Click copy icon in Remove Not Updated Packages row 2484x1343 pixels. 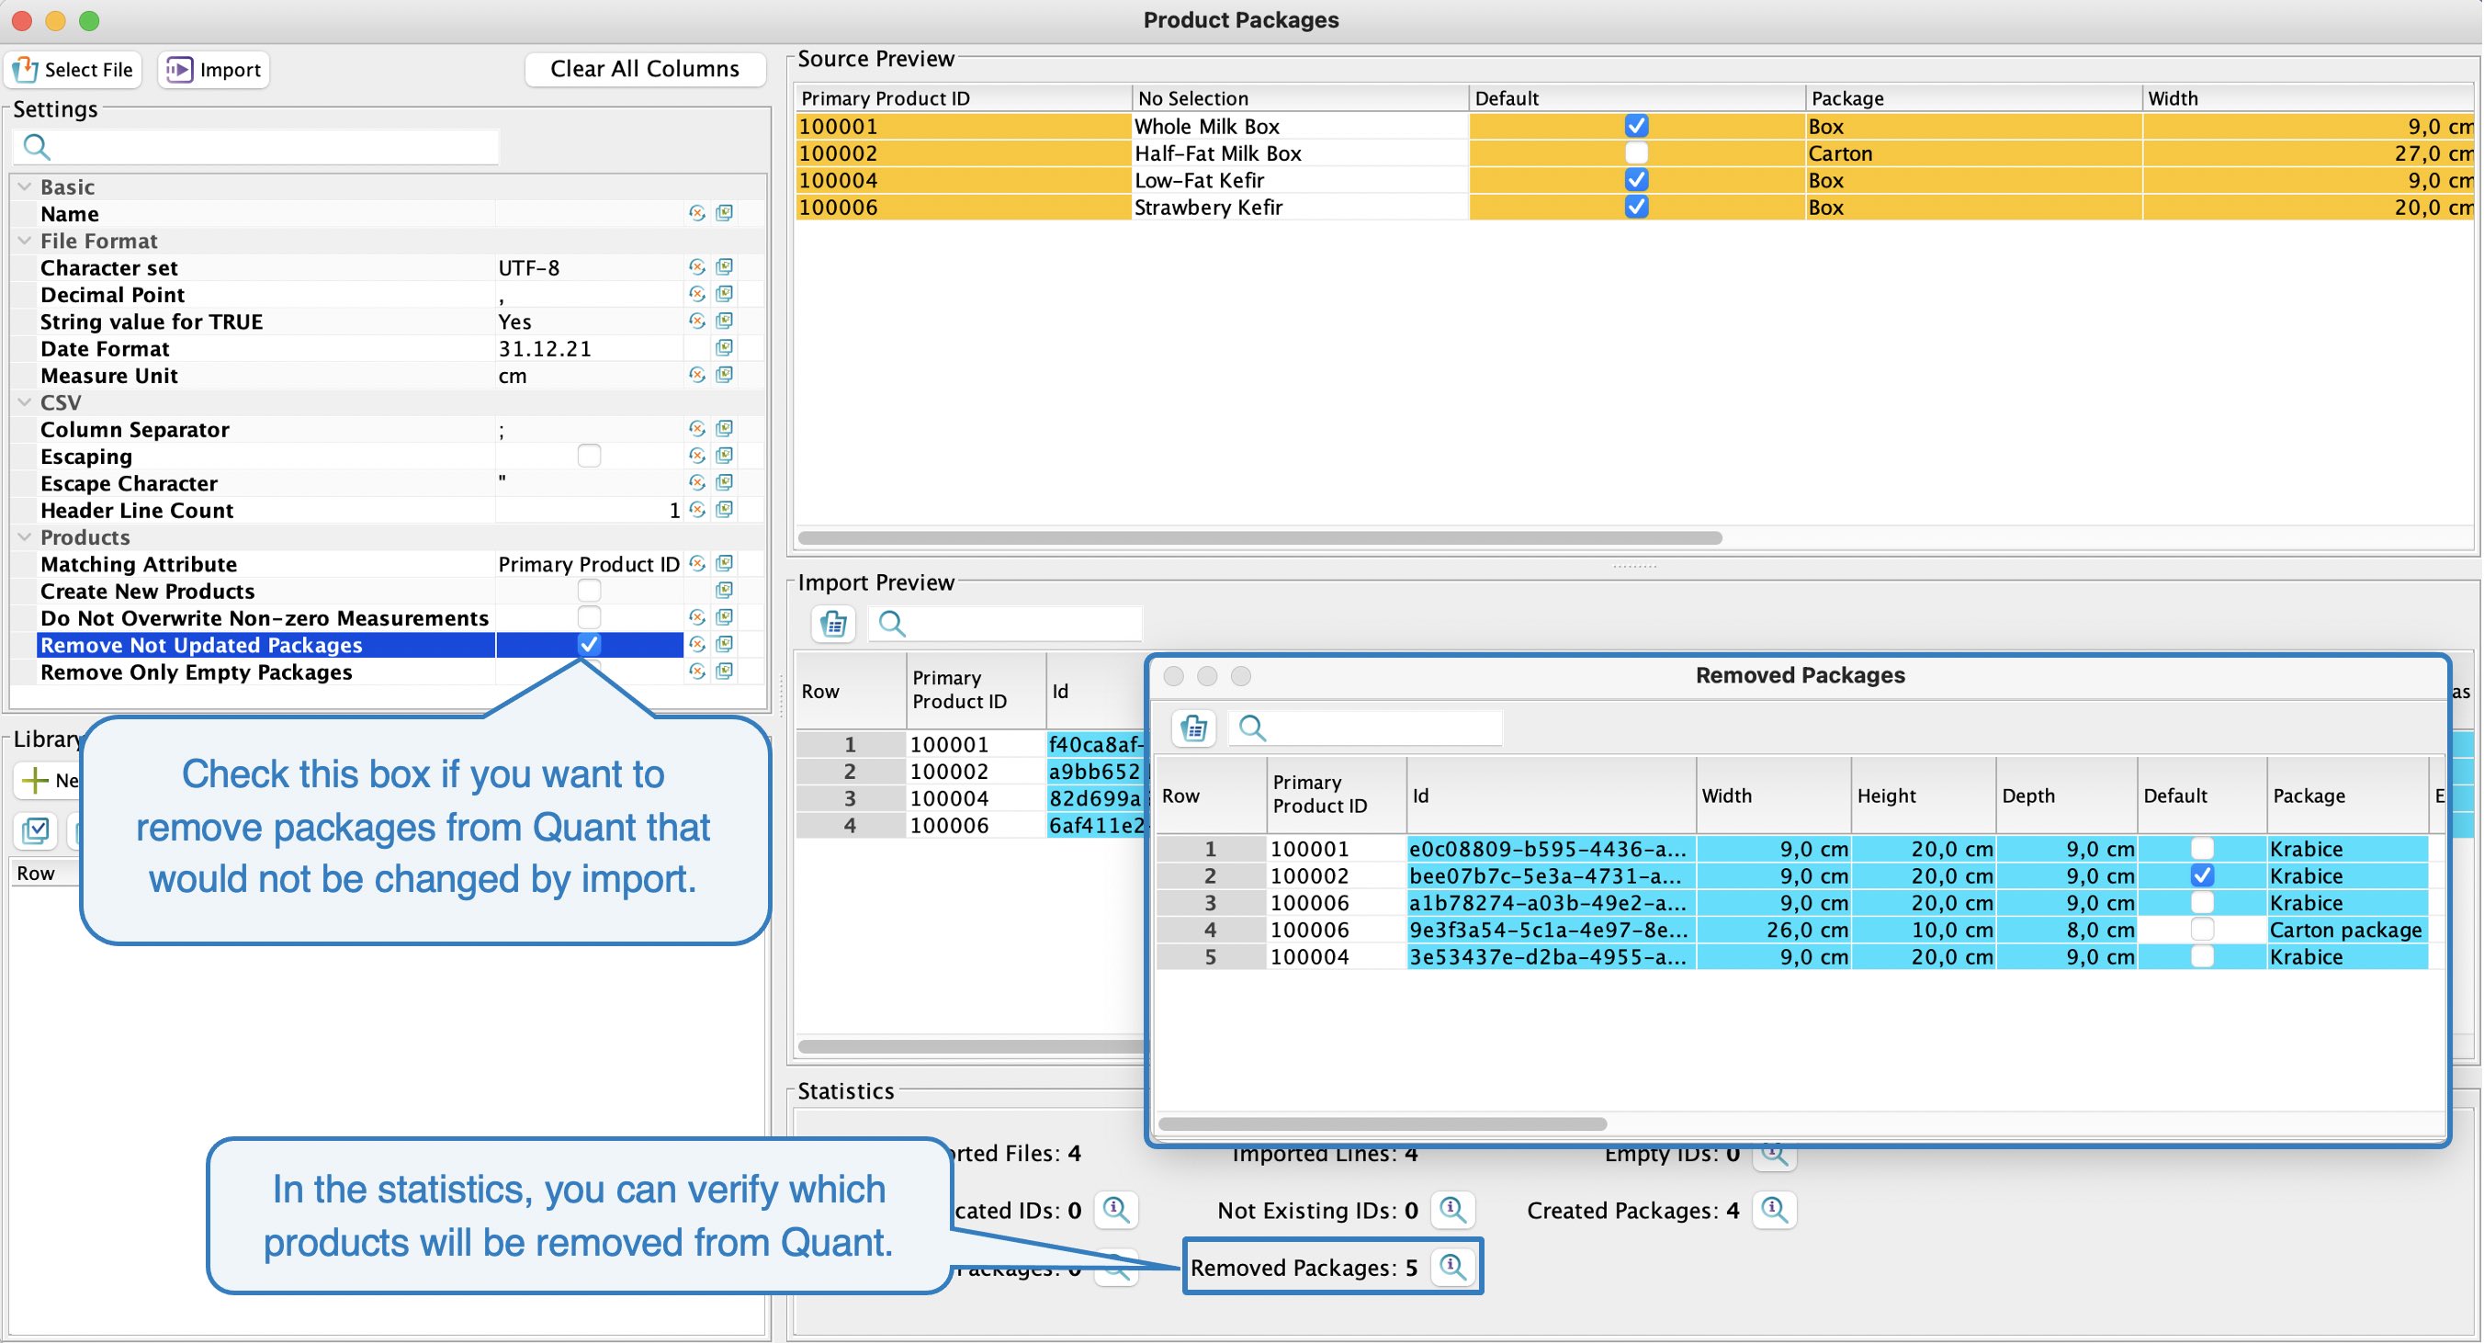pos(724,645)
